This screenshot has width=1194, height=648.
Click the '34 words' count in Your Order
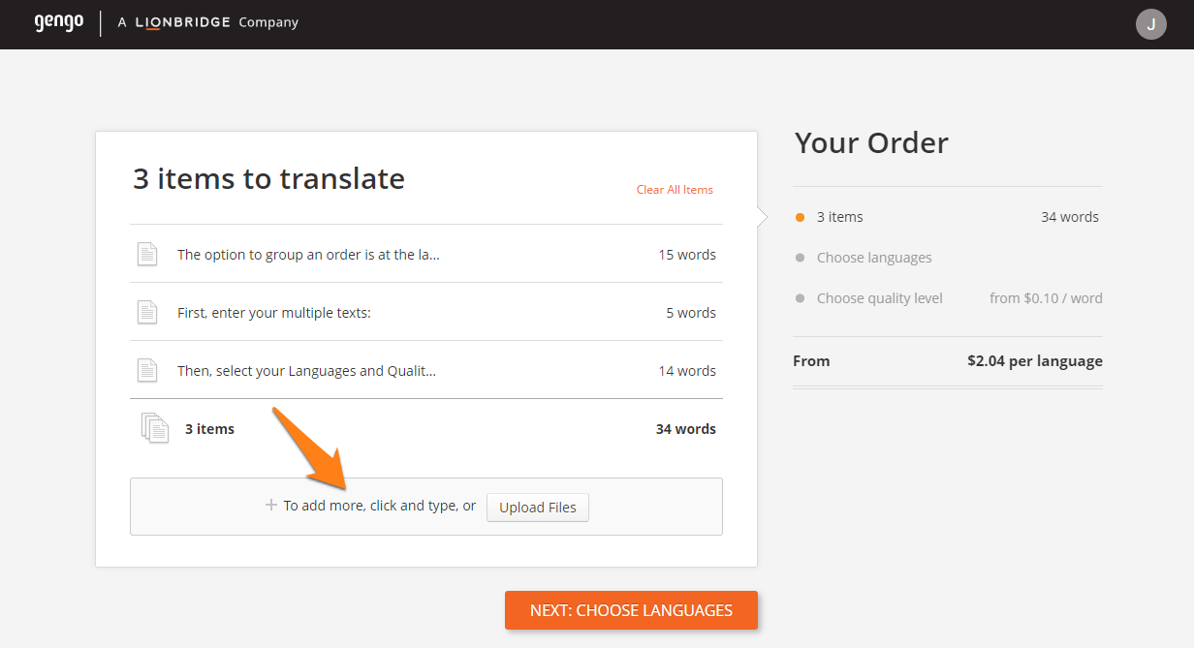coord(1070,217)
